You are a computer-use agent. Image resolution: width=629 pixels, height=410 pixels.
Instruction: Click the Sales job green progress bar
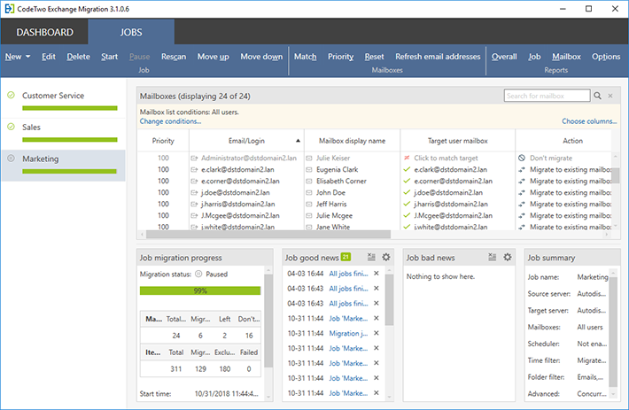click(x=70, y=140)
